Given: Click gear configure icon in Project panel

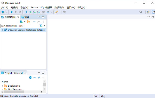Looking at the screenshot, I should point(30,78).
